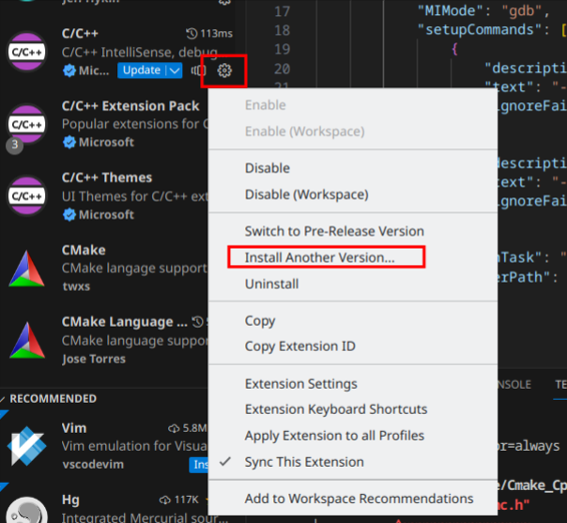Click the Microsoft verified badge under C/C++ Extension Pack

[x=69, y=142]
